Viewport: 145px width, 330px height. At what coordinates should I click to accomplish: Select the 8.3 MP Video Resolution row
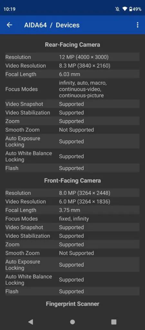[x=72, y=66]
